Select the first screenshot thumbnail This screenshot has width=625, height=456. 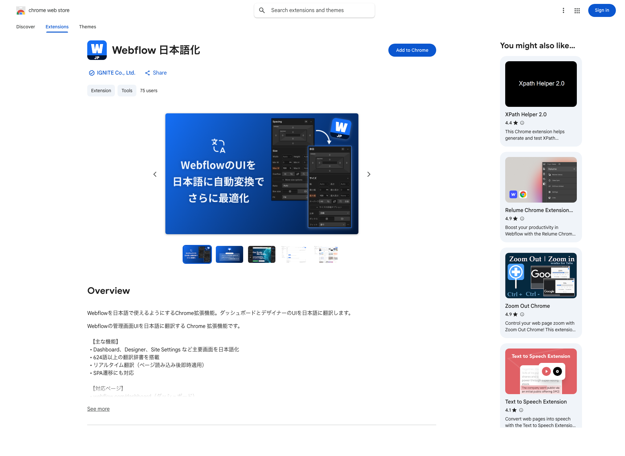pos(197,254)
